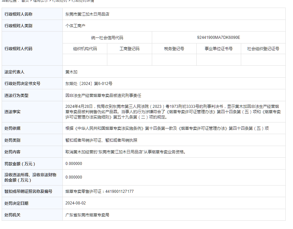Viewport: 293px width, 229px height.
Task: Click the 行政相对人名称 label cell
Action: point(32,14)
